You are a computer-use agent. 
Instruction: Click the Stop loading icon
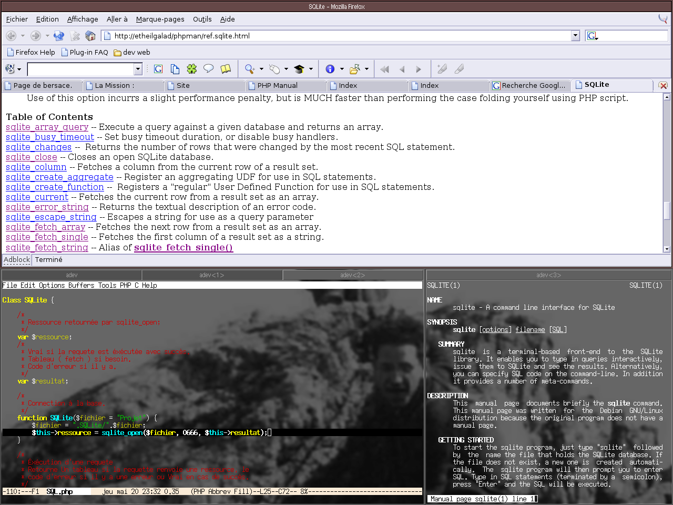[x=75, y=36]
